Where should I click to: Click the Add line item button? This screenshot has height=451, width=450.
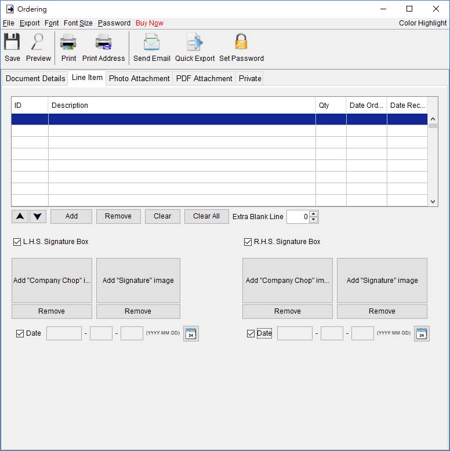tap(71, 216)
